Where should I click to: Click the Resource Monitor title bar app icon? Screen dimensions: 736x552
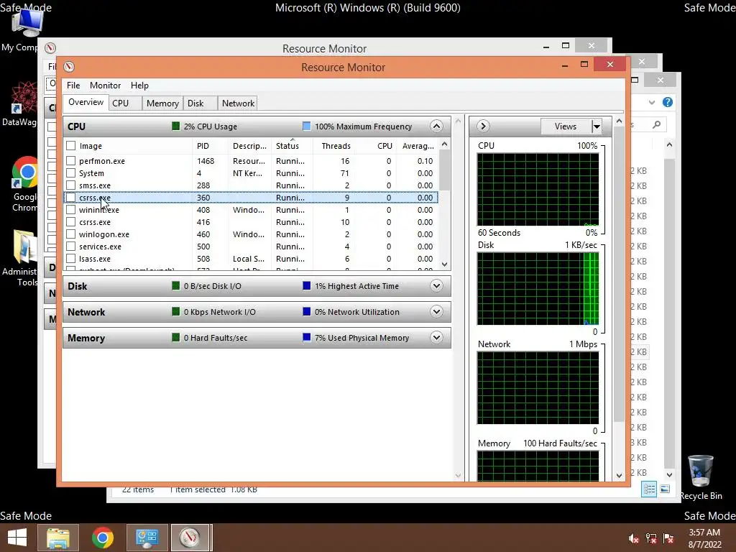click(x=69, y=67)
